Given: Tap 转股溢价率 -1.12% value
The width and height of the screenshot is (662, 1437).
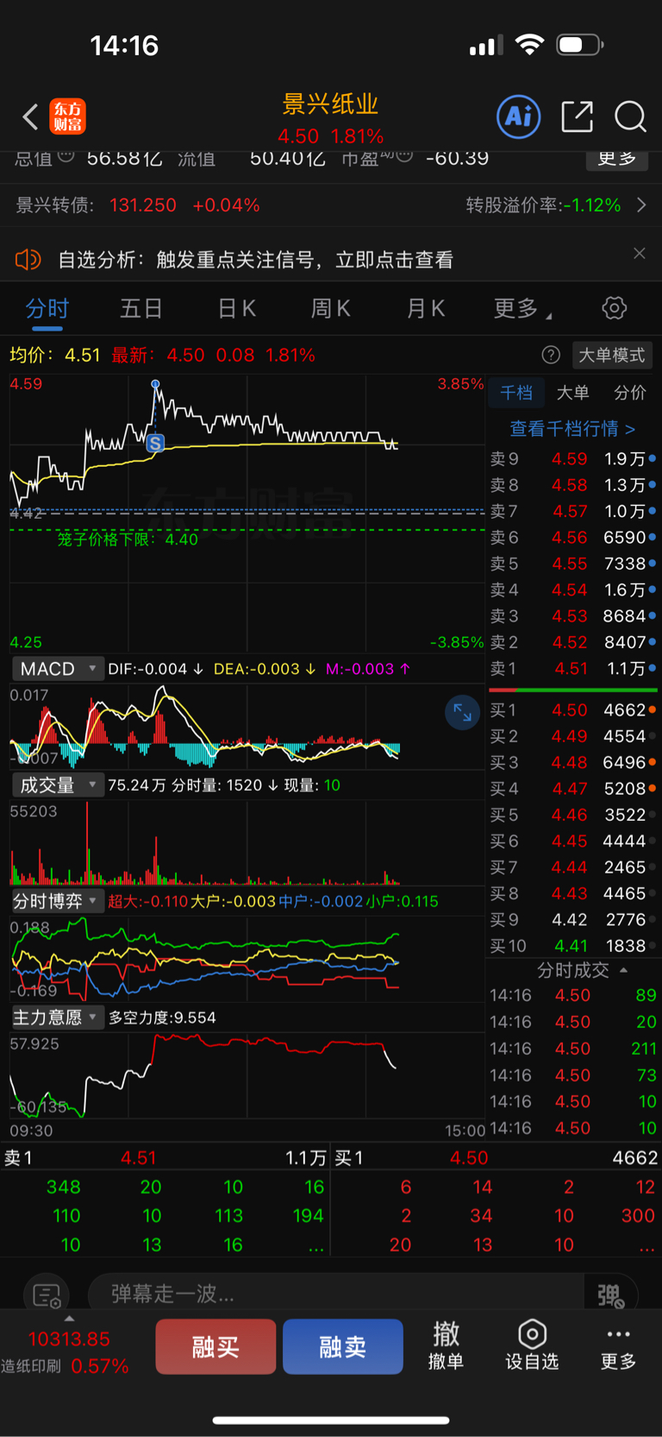Looking at the screenshot, I should [591, 205].
